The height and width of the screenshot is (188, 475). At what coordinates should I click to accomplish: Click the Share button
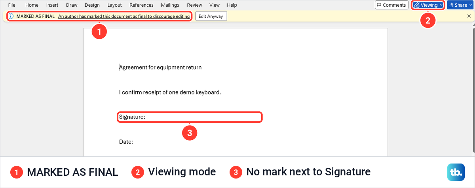pos(460,5)
